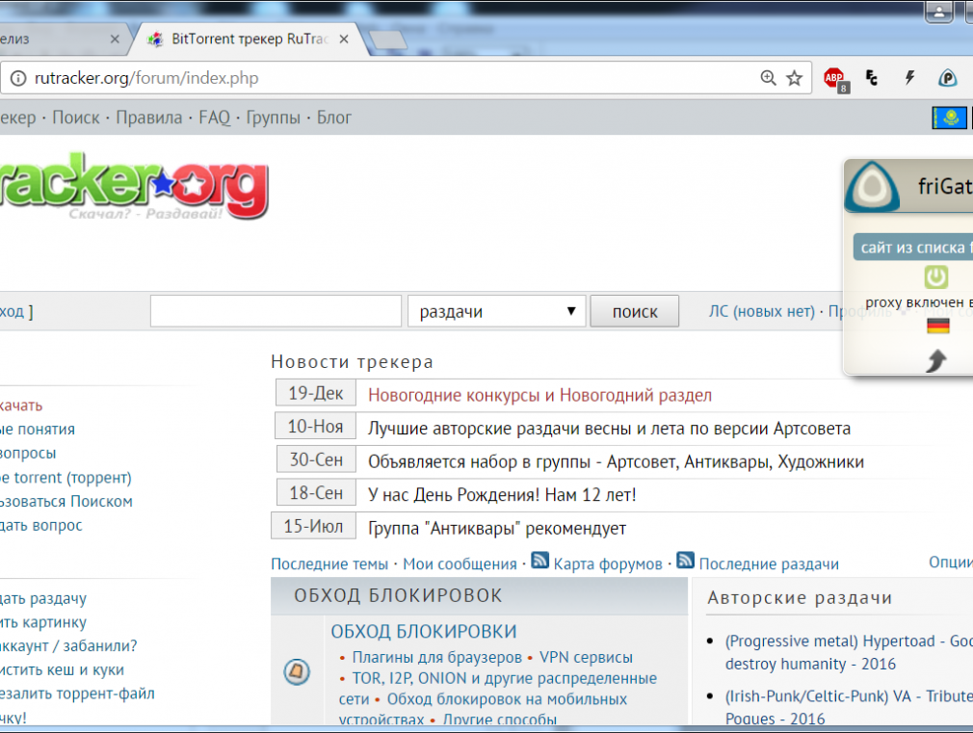
Task: Open Последние раздачи link
Action: click(x=769, y=563)
